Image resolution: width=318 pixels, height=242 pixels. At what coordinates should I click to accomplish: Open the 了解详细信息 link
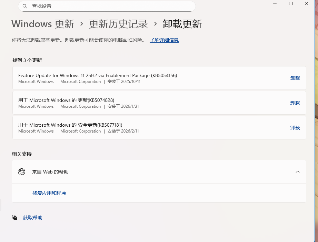(x=164, y=40)
